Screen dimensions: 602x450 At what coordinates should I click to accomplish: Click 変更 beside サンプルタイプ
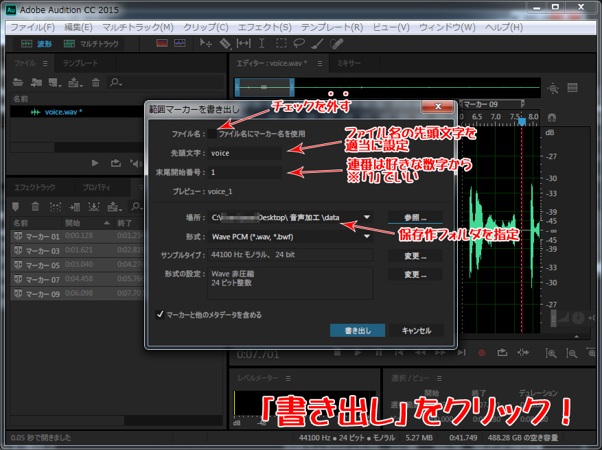415,256
